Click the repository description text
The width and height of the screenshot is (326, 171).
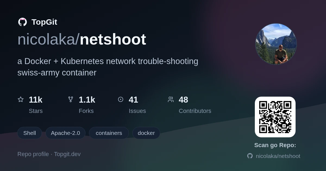[108, 67]
